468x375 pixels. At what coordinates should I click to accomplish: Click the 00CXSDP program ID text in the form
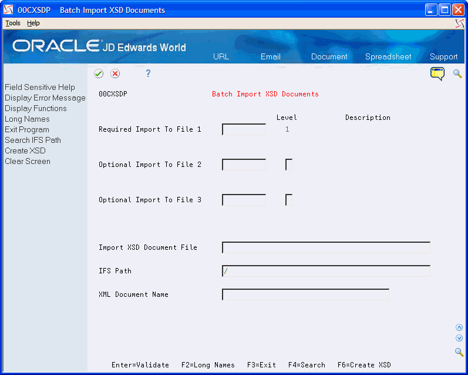click(113, 94)
